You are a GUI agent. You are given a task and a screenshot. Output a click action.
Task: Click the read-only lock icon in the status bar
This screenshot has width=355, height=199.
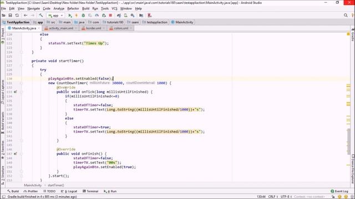coord(333,197)
